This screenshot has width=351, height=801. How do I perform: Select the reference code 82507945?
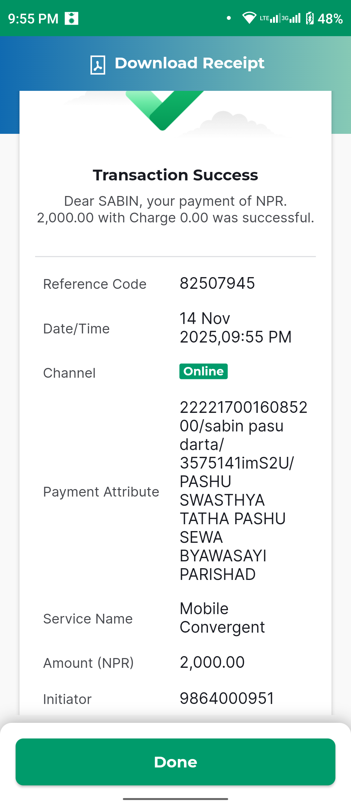click(217, 283)
